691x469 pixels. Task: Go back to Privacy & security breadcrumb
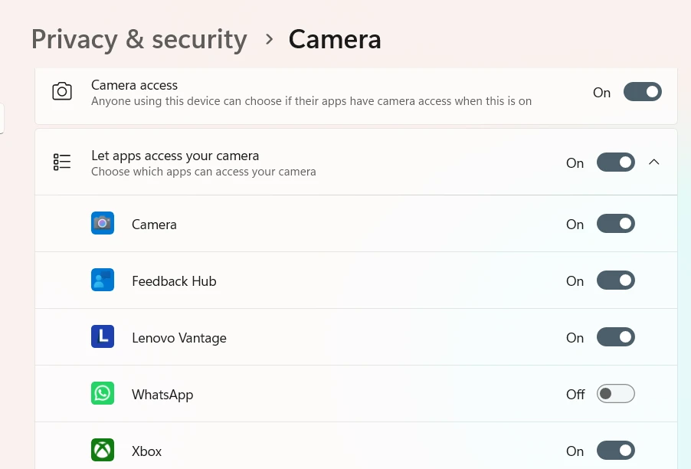coord(139,39)
